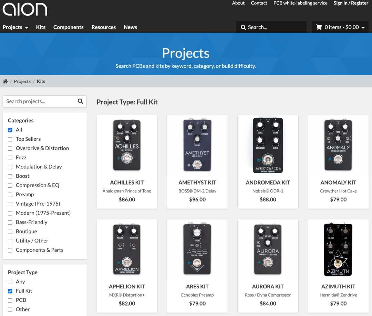
Task: Click 'Echoplex Preamp' subtitle
Action: pyautogui.click(x=197, y=295)
